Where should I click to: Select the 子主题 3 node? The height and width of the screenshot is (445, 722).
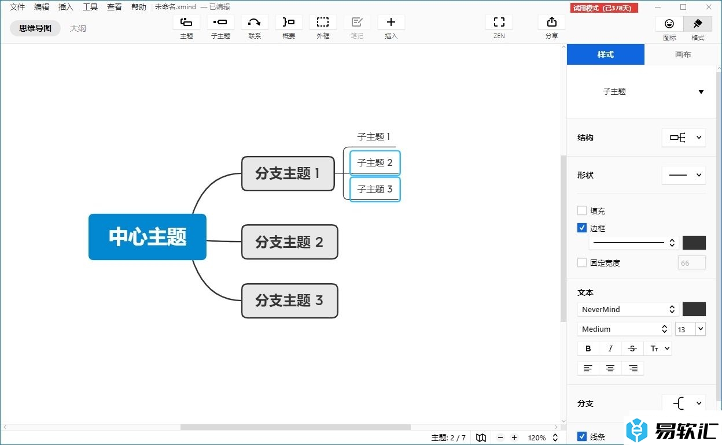[375, 190]
